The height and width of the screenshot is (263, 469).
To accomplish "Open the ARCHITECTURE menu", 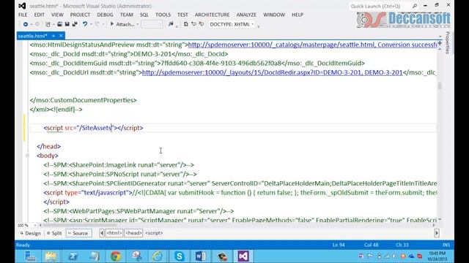I will tap(213, 15).
